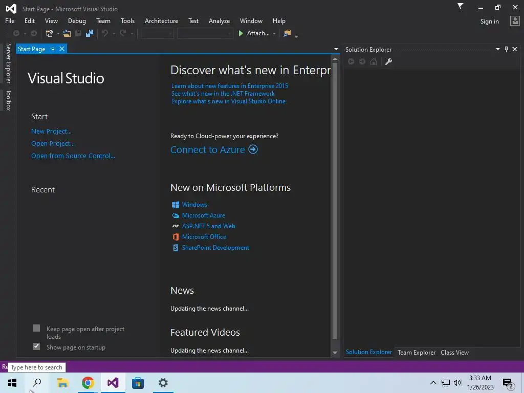Click the green Attach play icon
The height and width of the screenshot is (393, 524).
241,33
